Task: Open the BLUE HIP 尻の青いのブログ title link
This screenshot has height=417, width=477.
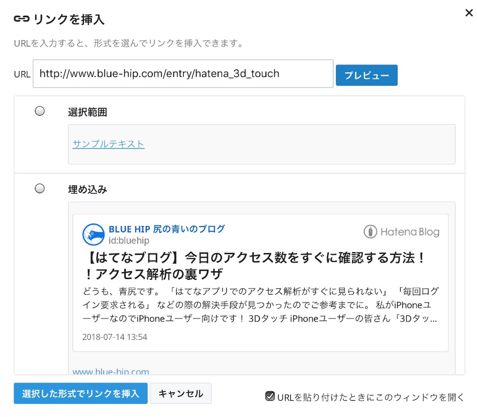Action: point(167,229)
